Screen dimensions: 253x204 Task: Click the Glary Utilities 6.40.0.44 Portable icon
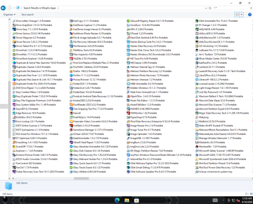[71, 172]
